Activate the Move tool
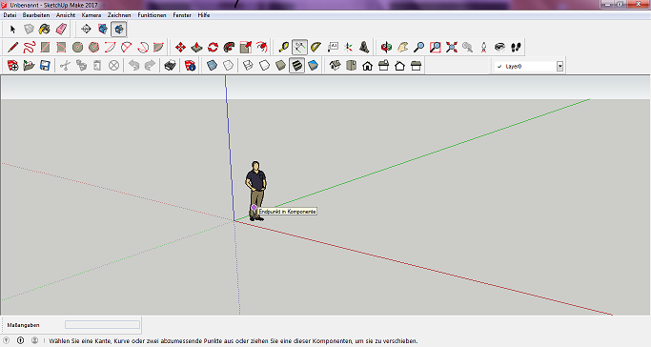 click(x=180, y=47)
